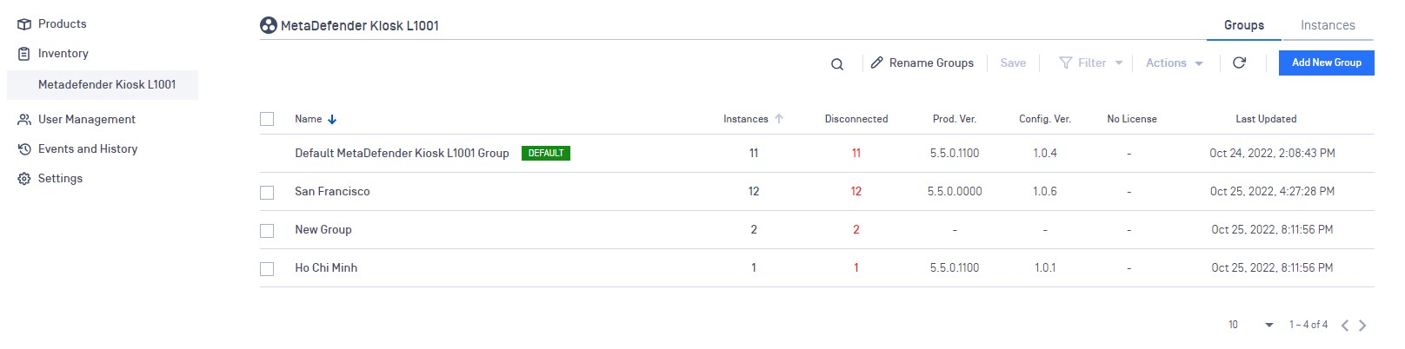The width and height of the screenshot is (1405, 349).
Task: Open Settings in the sidebar
Action: (61, 179)
